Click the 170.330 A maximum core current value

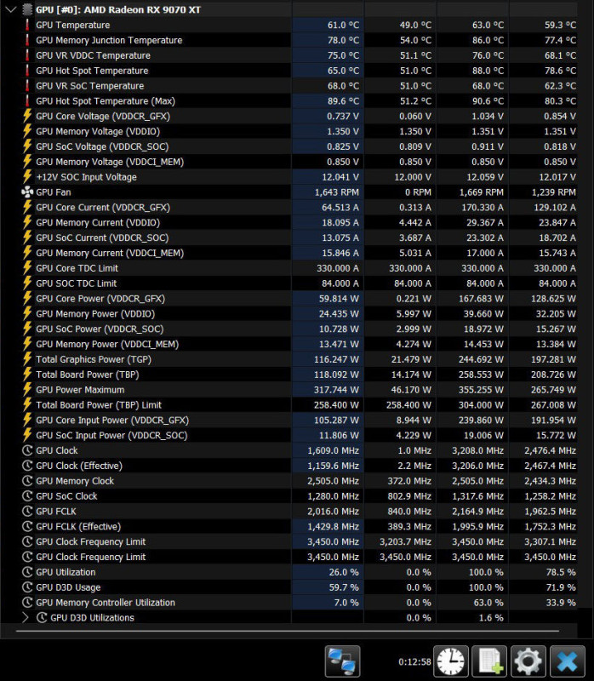click(x=483, y=207)
